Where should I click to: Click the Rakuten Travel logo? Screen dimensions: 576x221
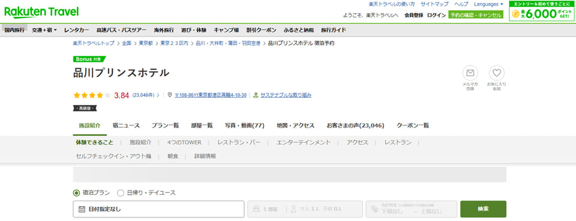(x=41, y=12)
